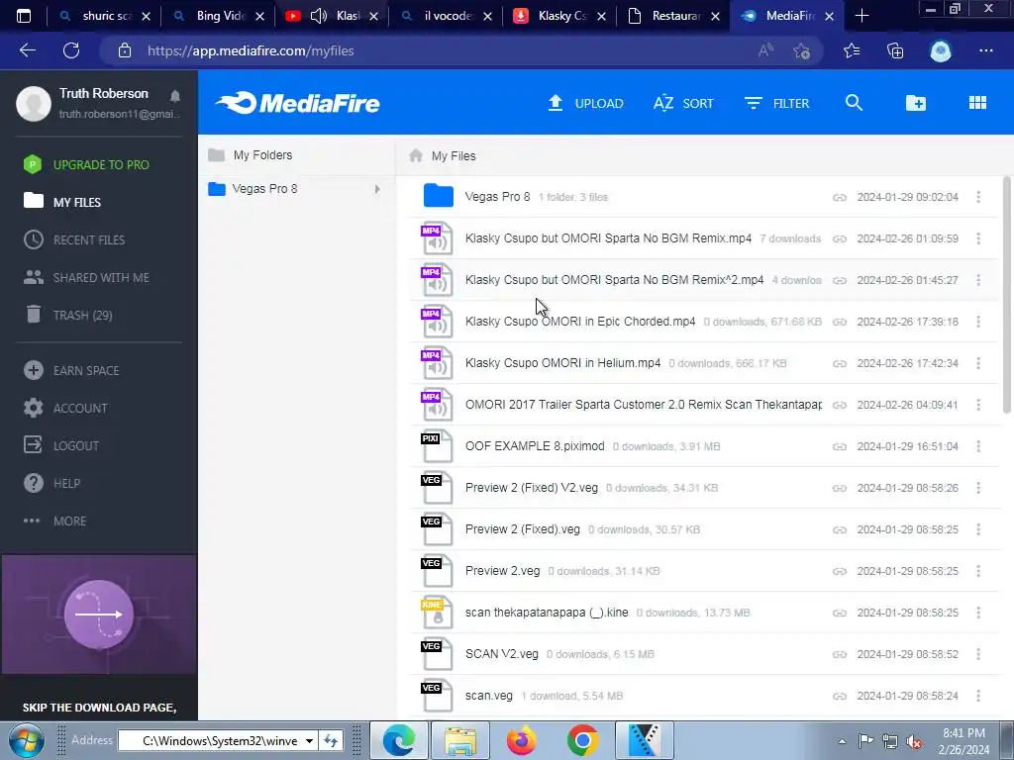Open options for OMORI in Helium.mp4
This screenshot has height=760, width=1014.
[x=978, y=363]
